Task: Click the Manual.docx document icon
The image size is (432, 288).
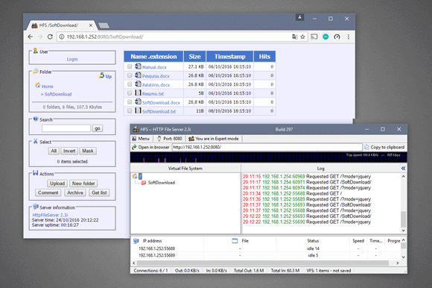Action: [x=138, y=66]
